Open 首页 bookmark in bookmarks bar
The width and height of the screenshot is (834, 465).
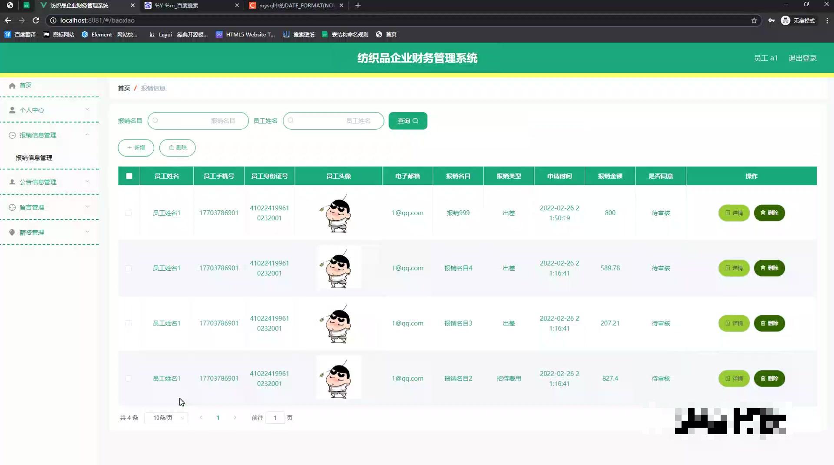386,34
